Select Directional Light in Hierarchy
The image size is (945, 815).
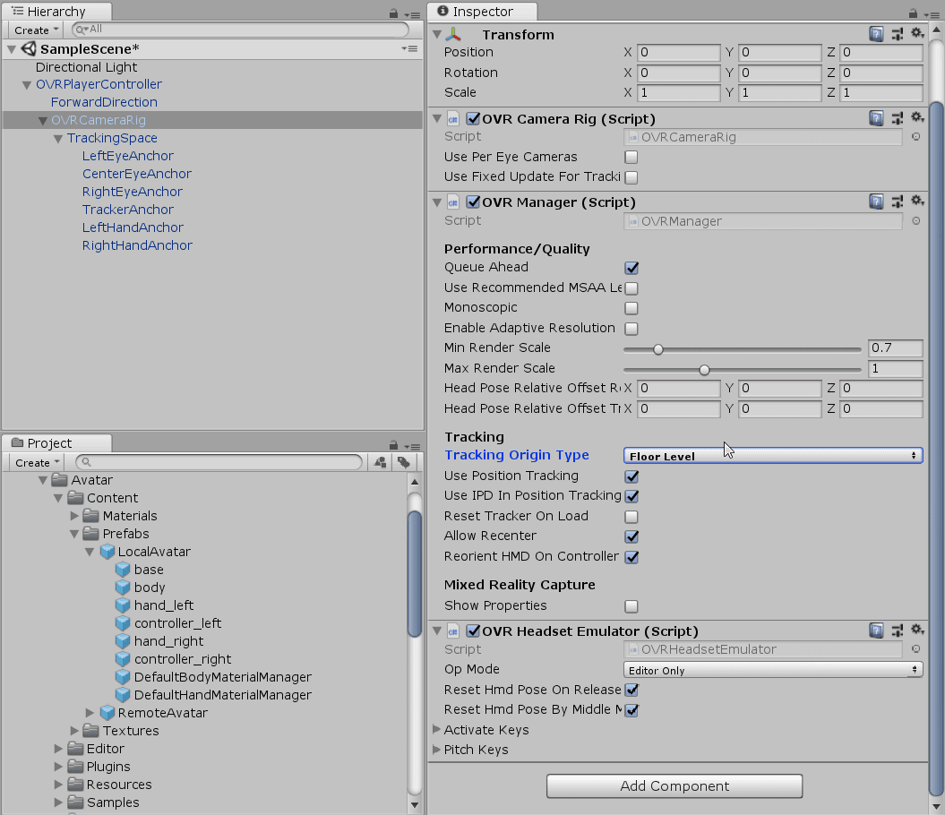pyautogui.click(x=86, y=67)
